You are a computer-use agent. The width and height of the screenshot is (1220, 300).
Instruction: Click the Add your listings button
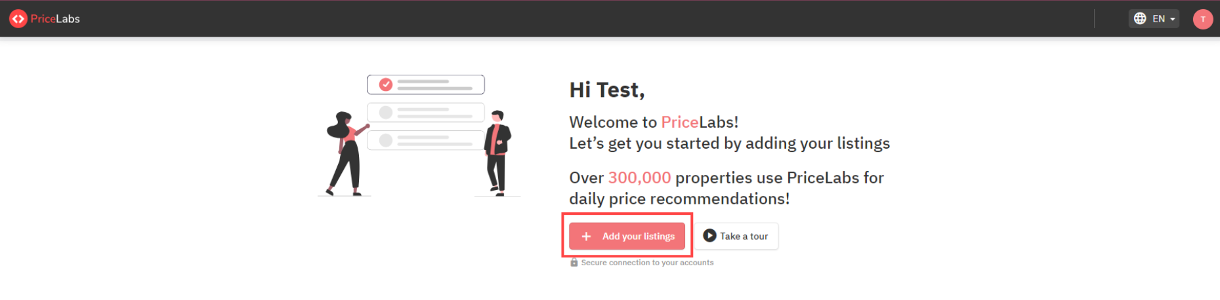pyautogui.click(x=627, y=236)
